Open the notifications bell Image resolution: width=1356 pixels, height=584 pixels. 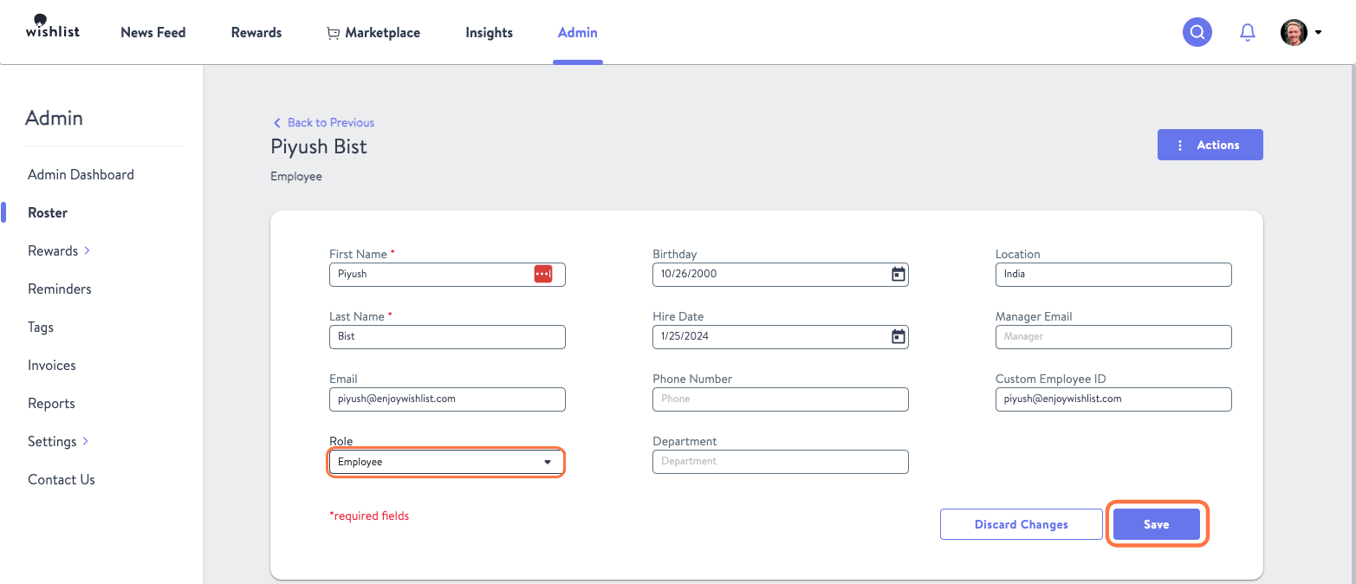[1247, 32]
